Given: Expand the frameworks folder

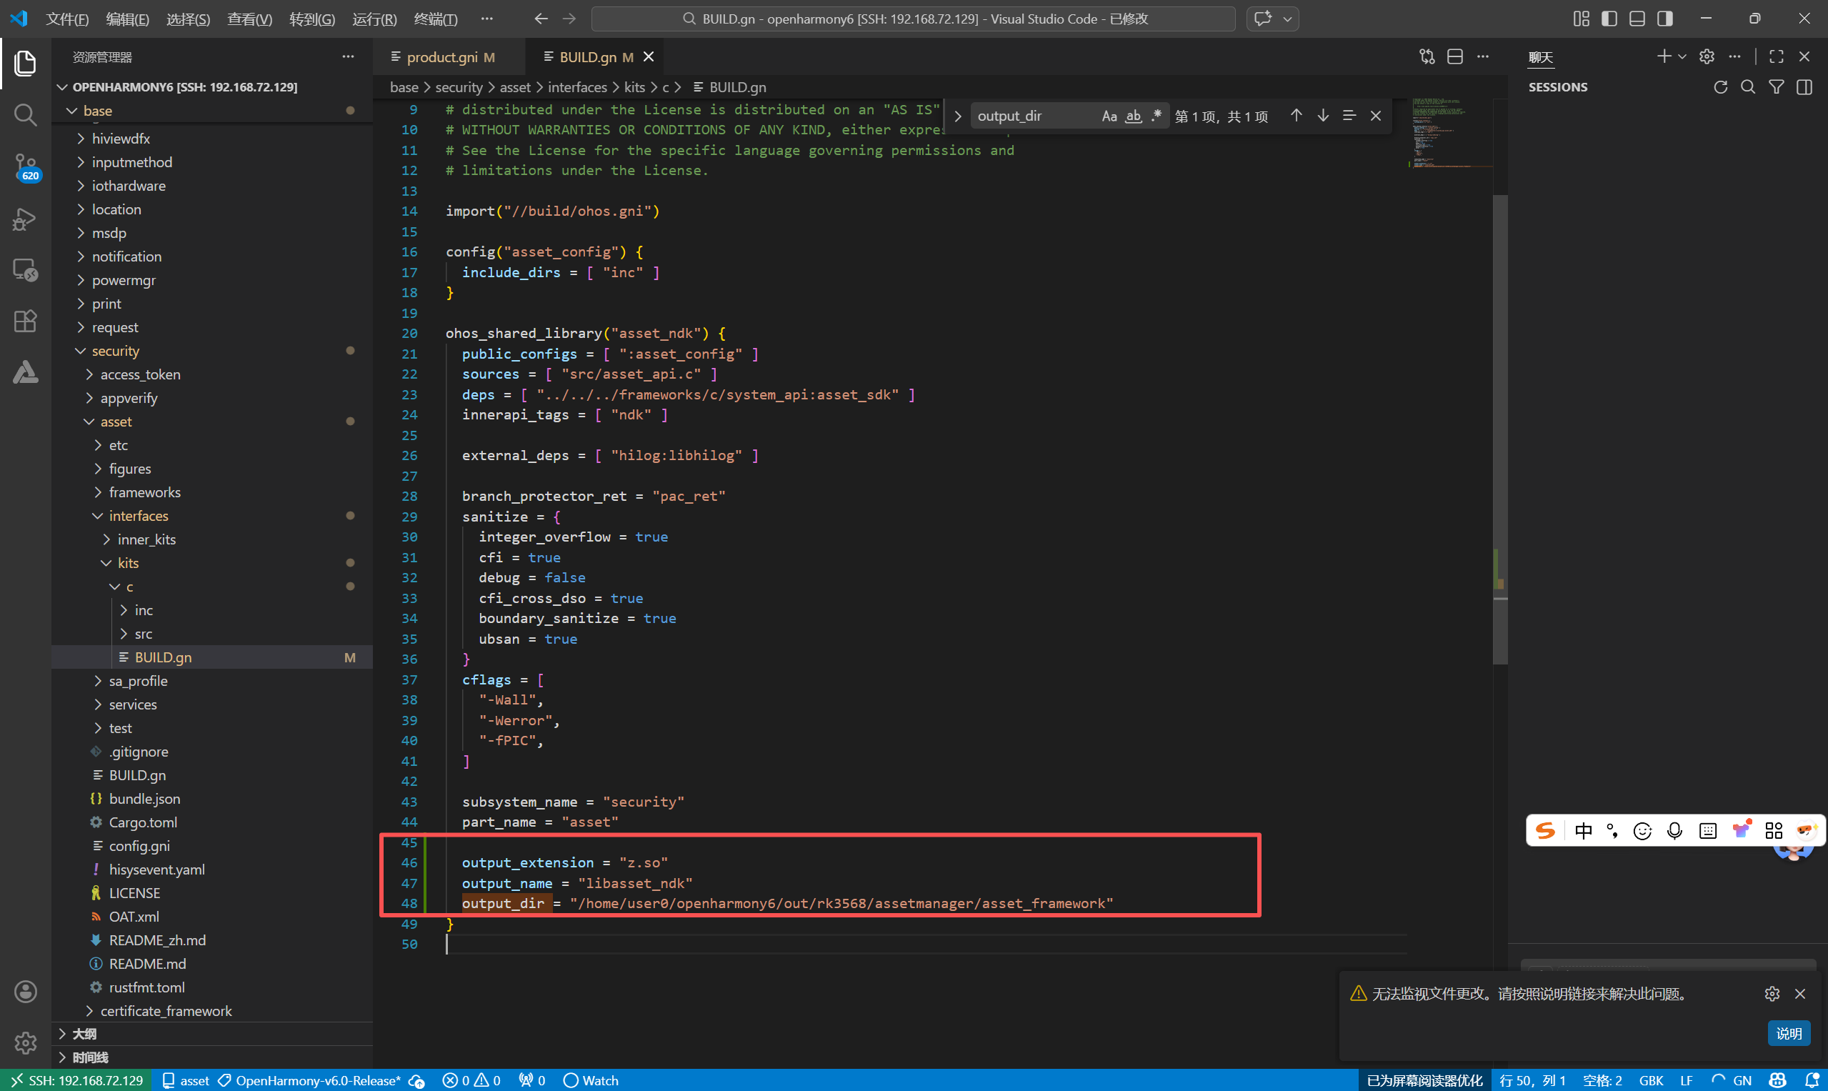Looking at the screenshot, I should click(x=144, y=492).
